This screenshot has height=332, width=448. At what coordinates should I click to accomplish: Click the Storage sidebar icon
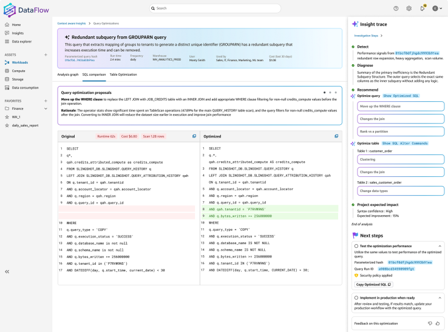[x=7, y=79]
